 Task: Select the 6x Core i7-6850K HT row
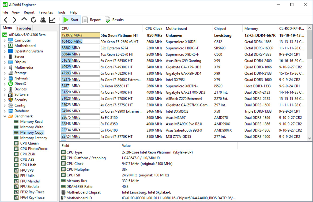pos(183,61)
